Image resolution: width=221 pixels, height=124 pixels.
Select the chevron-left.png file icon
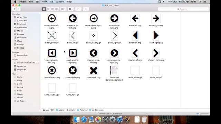135,53
